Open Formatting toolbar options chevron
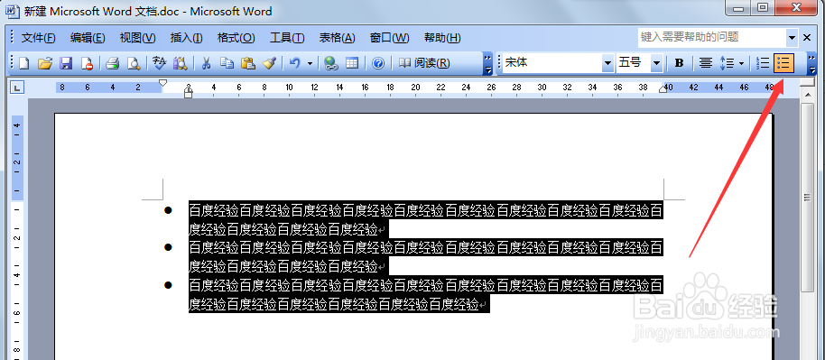Viewport: 825px width, 360px height. (x=811, y=64)
